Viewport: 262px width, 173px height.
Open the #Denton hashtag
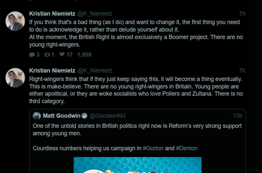[x=187, y=148]
